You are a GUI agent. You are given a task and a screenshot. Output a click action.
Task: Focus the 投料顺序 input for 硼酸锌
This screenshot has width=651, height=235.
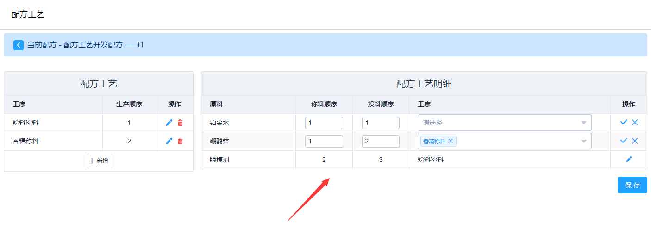point(381,141)
